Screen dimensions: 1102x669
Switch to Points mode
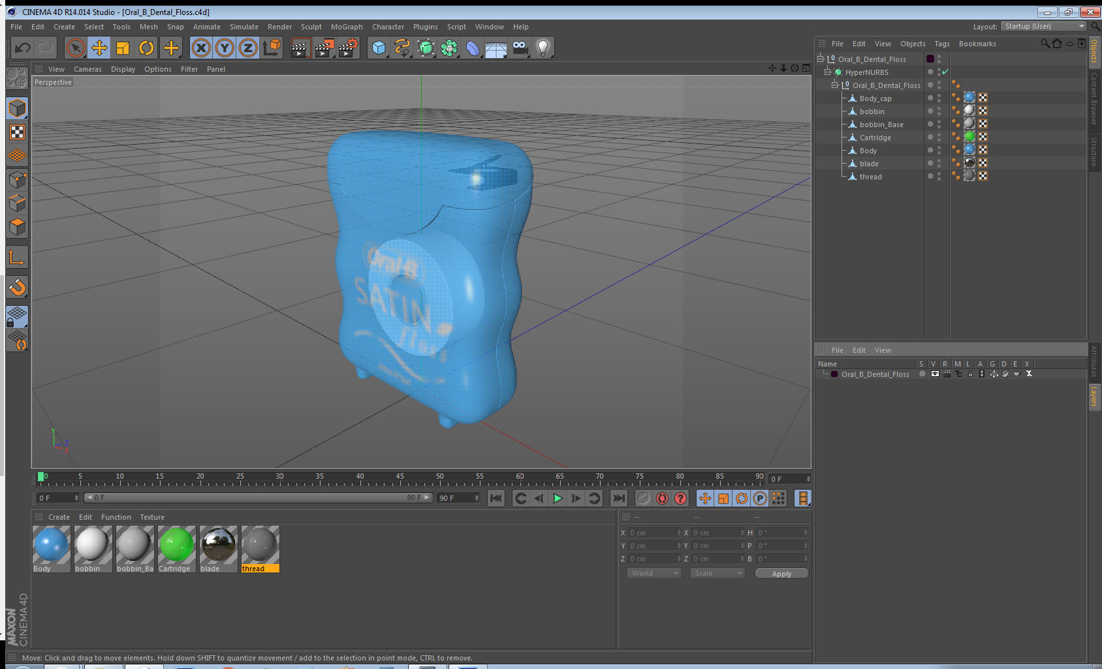tap(18, 179)
